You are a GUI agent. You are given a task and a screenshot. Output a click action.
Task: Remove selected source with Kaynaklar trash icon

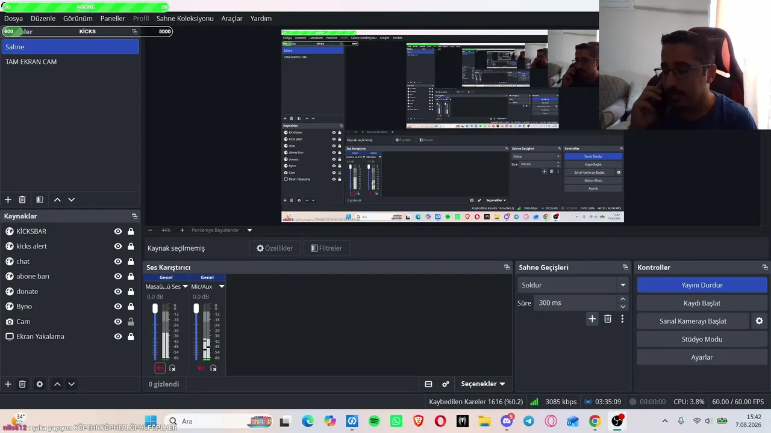(x=22, y=384)
